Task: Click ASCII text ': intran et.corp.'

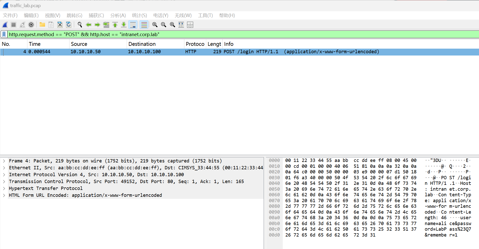Action: (448, 189)
